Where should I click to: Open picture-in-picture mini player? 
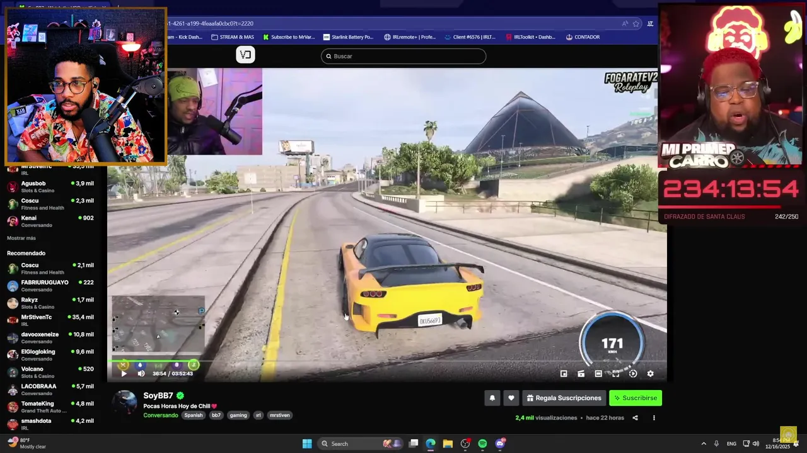click(x=564, y=374)
